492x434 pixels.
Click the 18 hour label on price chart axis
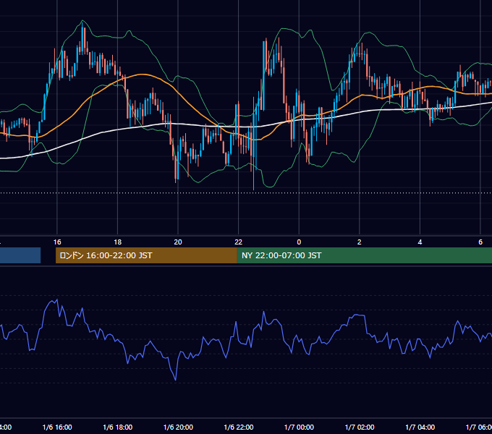pyautogui.click(x=118, y=242)
